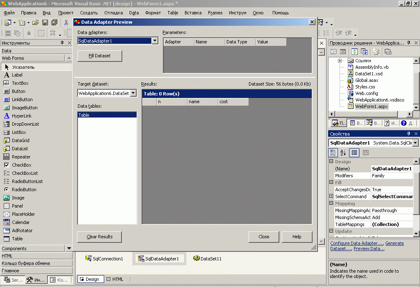Click the Clear Results button
The image size is (420, 287).
pyautogui.click(x=99, y=237)
